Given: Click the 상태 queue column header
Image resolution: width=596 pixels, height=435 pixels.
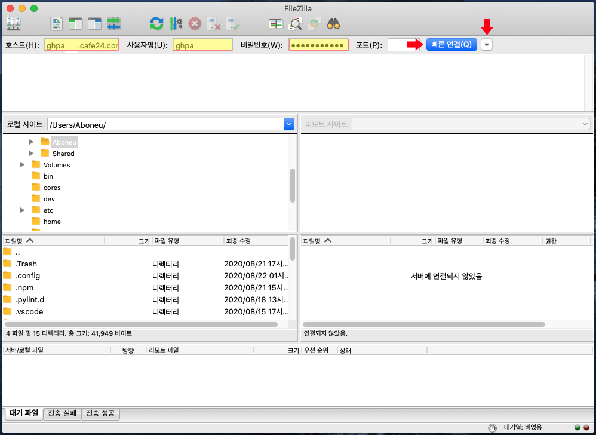Looking at the screenshot, I should (382, 350).
